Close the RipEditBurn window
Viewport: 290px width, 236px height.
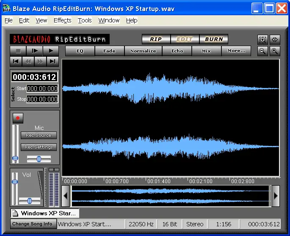click(x=282, y=8)
